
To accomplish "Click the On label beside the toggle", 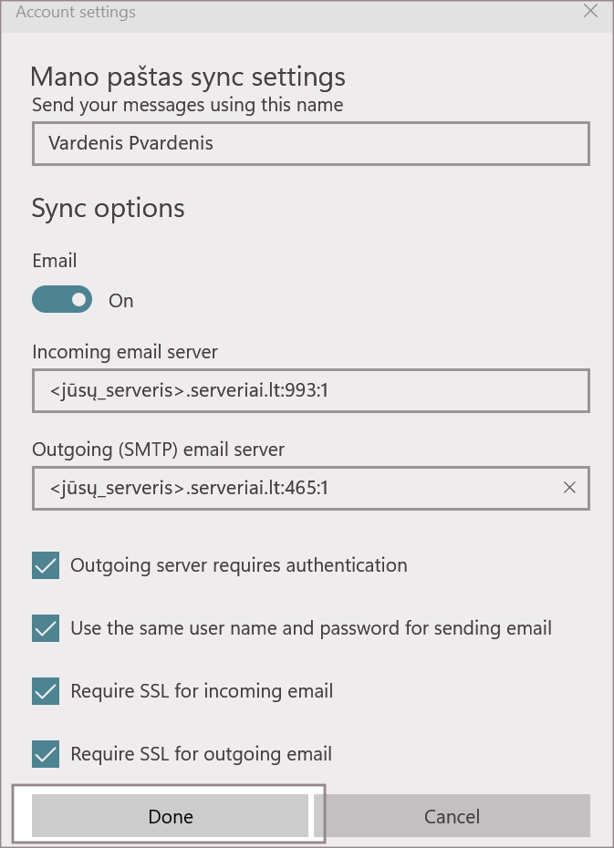I will (121, 301).
